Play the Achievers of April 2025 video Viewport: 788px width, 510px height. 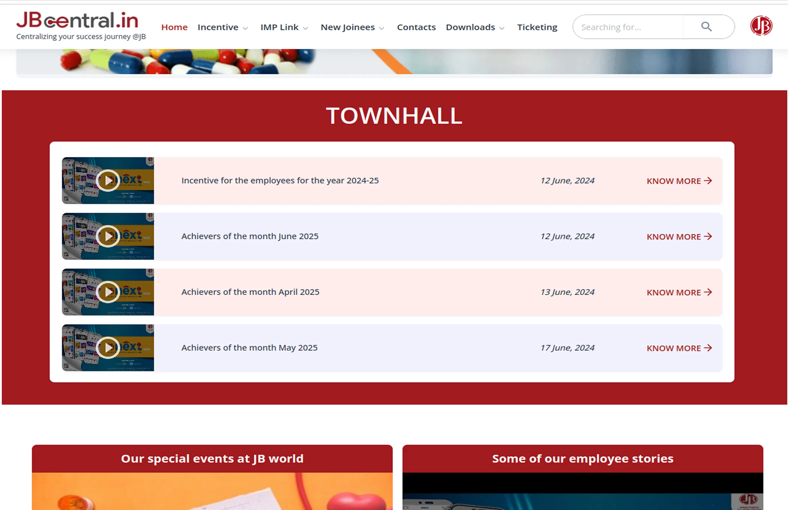[108, 292]
